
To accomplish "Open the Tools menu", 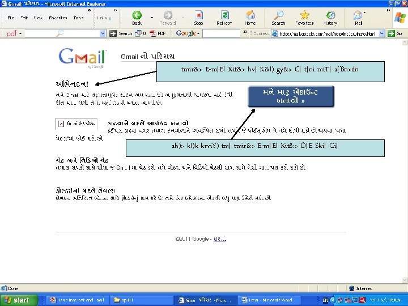I will [78, 18].
